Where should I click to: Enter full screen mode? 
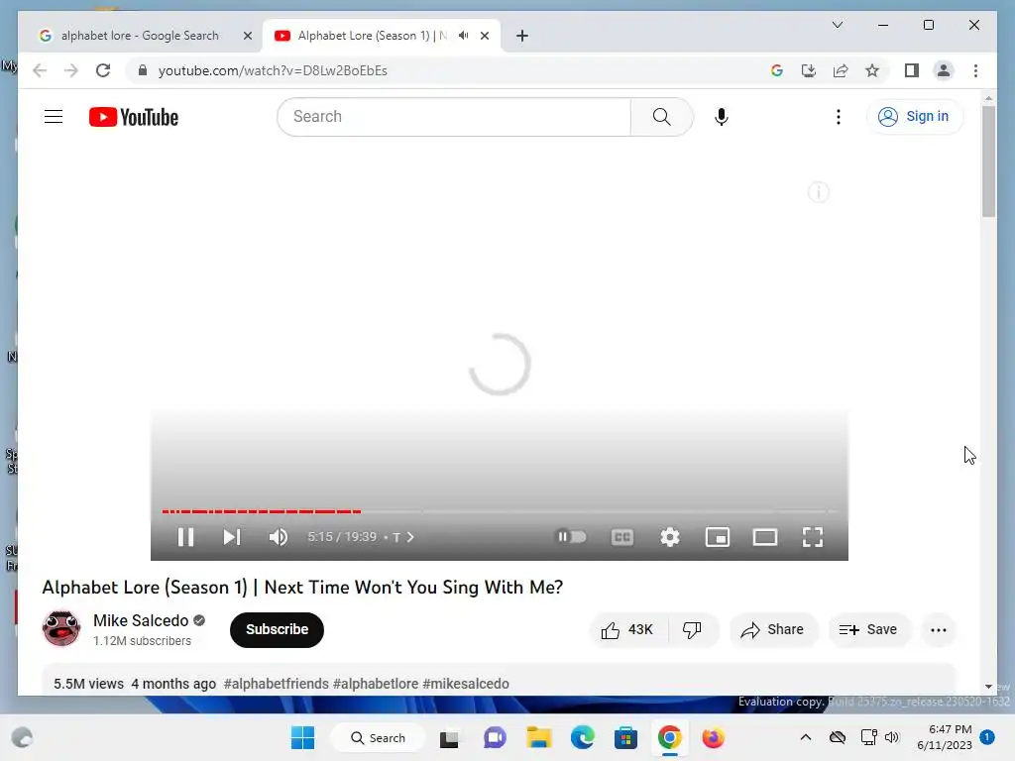813,537
